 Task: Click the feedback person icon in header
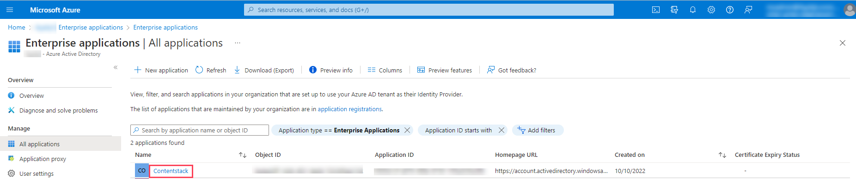tap(748, 10)
